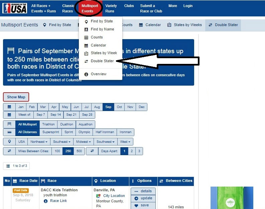Screen dimensions: 265x209
Task: Click the swap-arrows icon before Days Apart
Action: pyautogui.click(x=92, y=151)
